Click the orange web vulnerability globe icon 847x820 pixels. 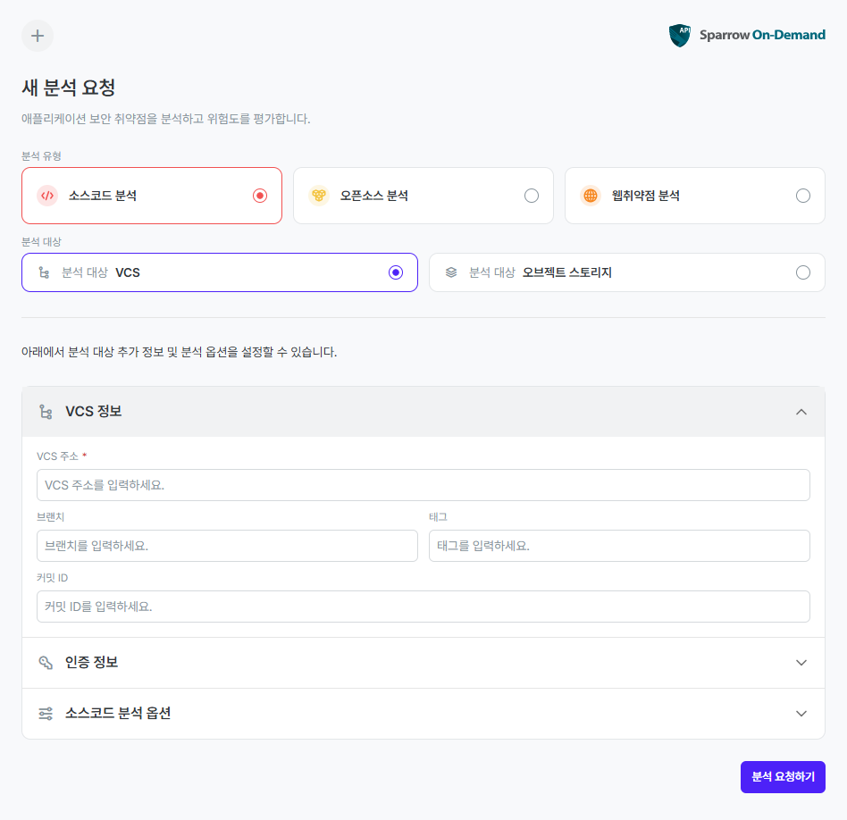(590, 196)
